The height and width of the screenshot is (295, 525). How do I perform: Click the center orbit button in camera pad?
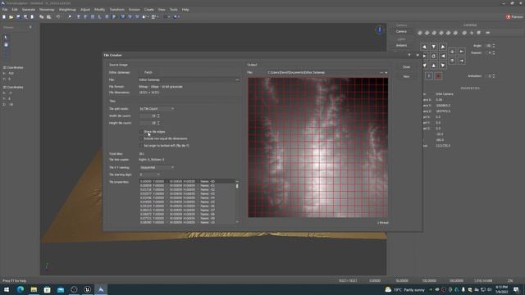pyautogui.click(x=434, y=57)
